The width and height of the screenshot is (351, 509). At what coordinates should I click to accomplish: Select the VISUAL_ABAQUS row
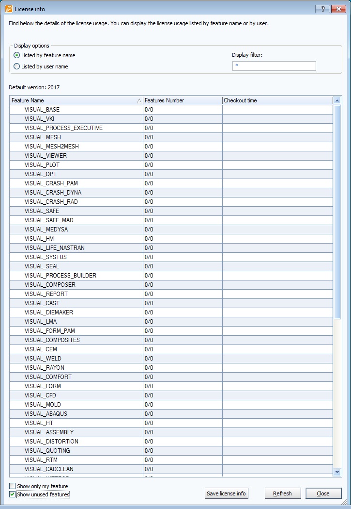click(171, 414)
